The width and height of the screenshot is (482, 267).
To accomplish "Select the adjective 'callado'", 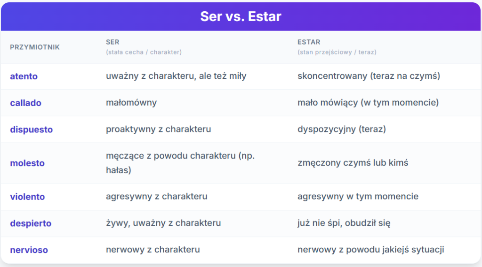I will pyautogui.click(x=25, y=103).
